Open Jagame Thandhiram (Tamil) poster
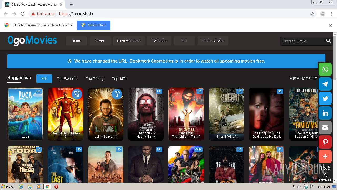The image size is (337, 190). point(186,114)
